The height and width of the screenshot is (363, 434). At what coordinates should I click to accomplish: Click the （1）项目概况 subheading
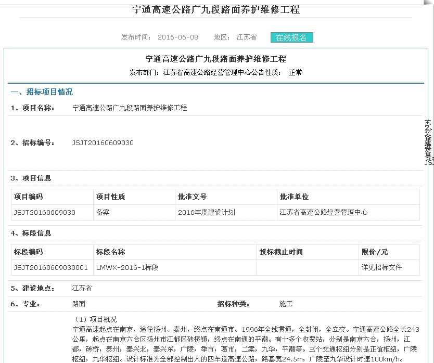pyautogui.click(x=95, y=319)
